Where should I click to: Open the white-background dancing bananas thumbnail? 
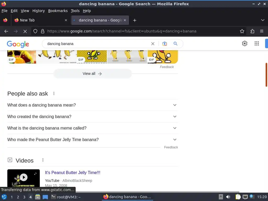click(x=57, y=57)
